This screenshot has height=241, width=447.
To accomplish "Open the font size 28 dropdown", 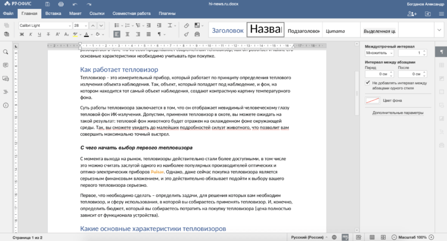I will [85, 26].
